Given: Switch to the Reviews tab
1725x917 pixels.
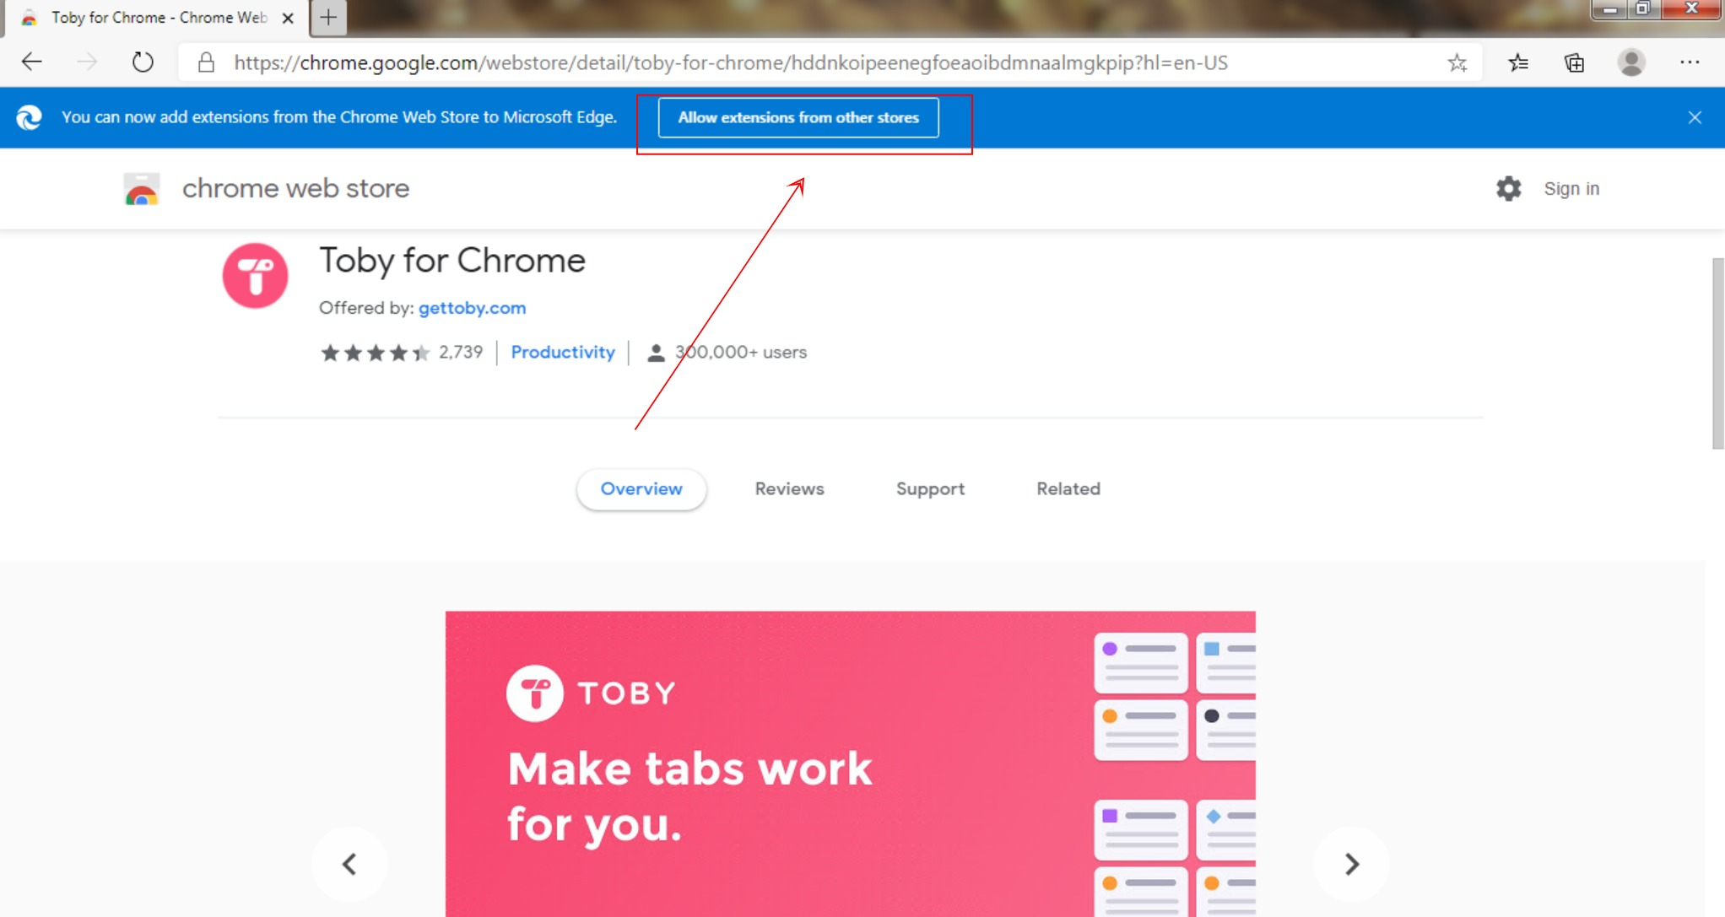Looking at the screenshot, I should (x=788, y=489).
